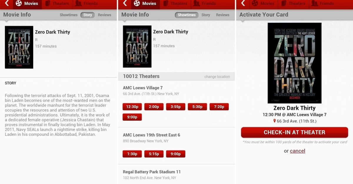Tap the CHECK-IN AT THEATER button
The width and height of the screenshot is (353, 184).
[294, 132]
